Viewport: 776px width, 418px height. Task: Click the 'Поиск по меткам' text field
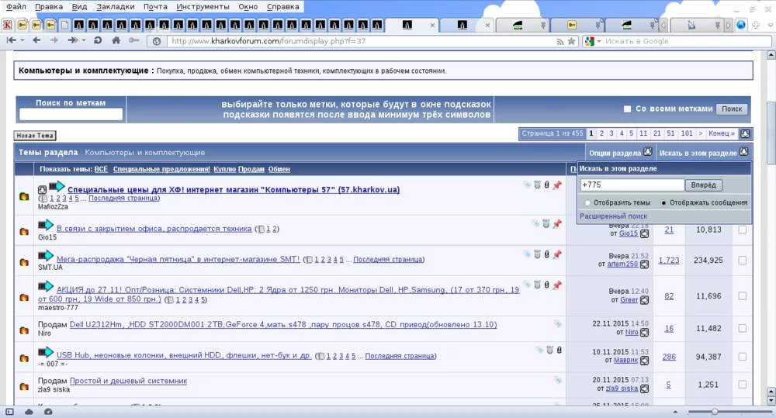(71, 114)
